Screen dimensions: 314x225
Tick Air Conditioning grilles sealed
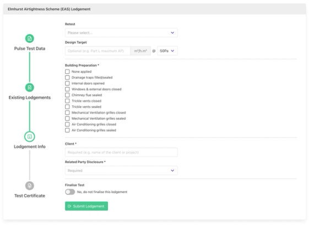pos(68,130)
